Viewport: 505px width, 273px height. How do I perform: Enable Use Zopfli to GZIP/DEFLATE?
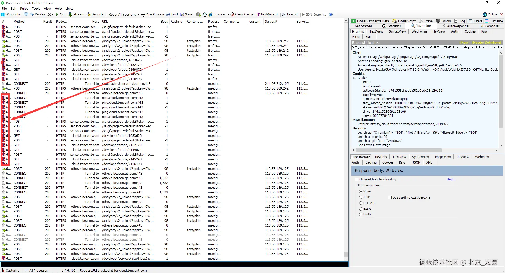pos(390,198)
